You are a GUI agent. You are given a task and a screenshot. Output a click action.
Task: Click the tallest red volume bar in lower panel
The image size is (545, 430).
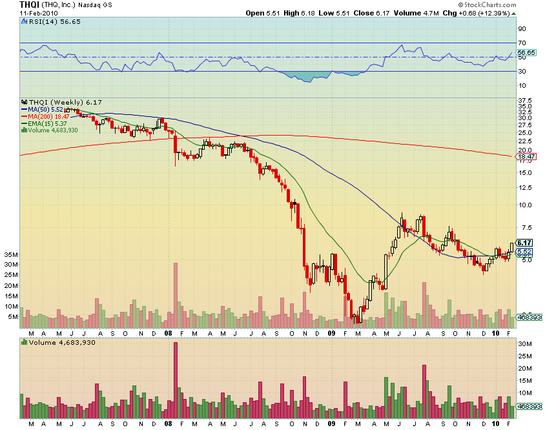click(176, 380)
